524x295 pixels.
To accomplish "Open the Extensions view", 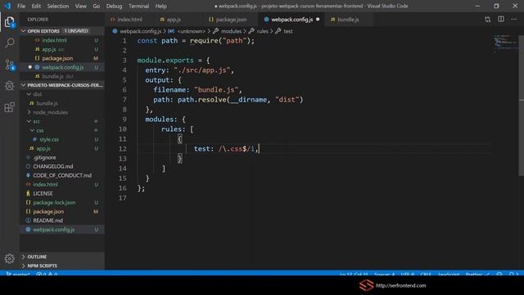I will pyautogui.click(x=10, y=107).
